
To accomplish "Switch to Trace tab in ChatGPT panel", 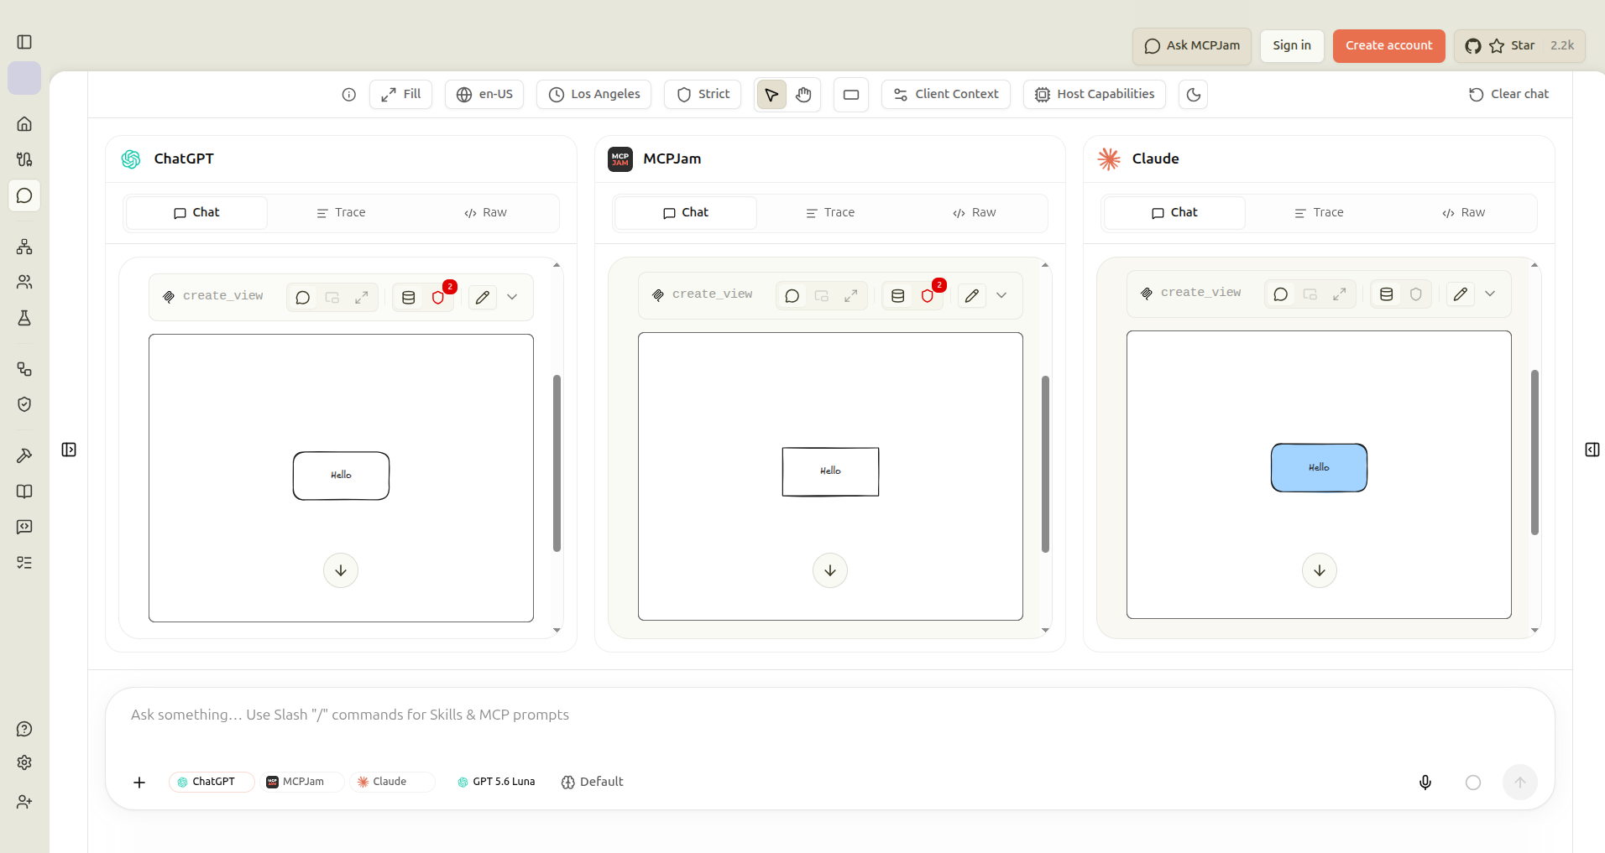I will [x=341, y=213].
